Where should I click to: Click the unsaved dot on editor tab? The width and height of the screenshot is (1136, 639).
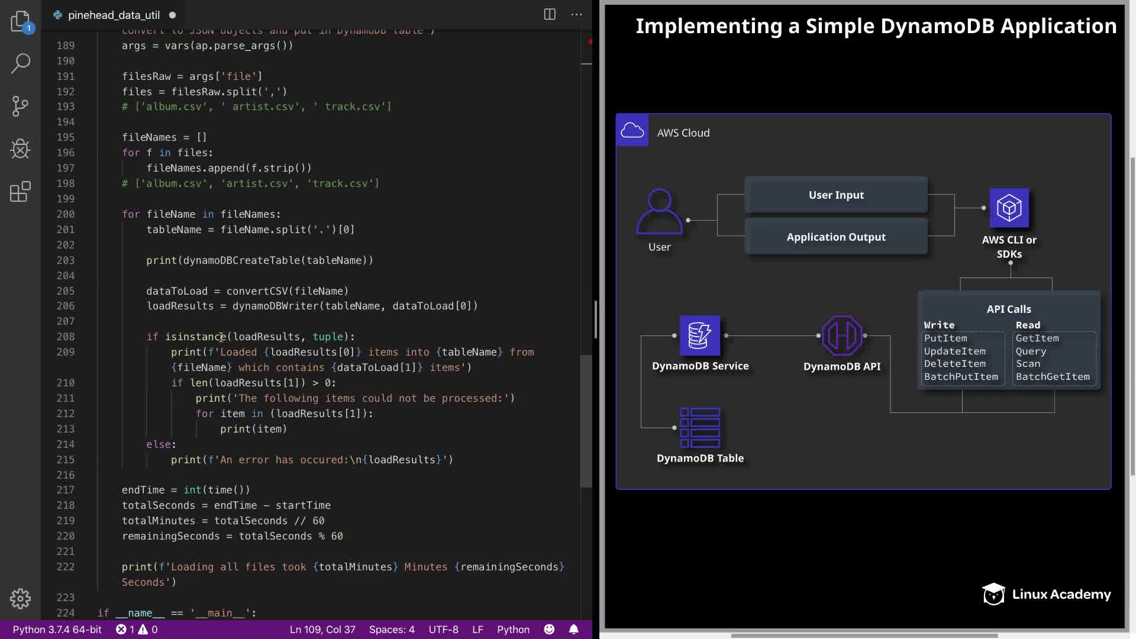point(172,15)
